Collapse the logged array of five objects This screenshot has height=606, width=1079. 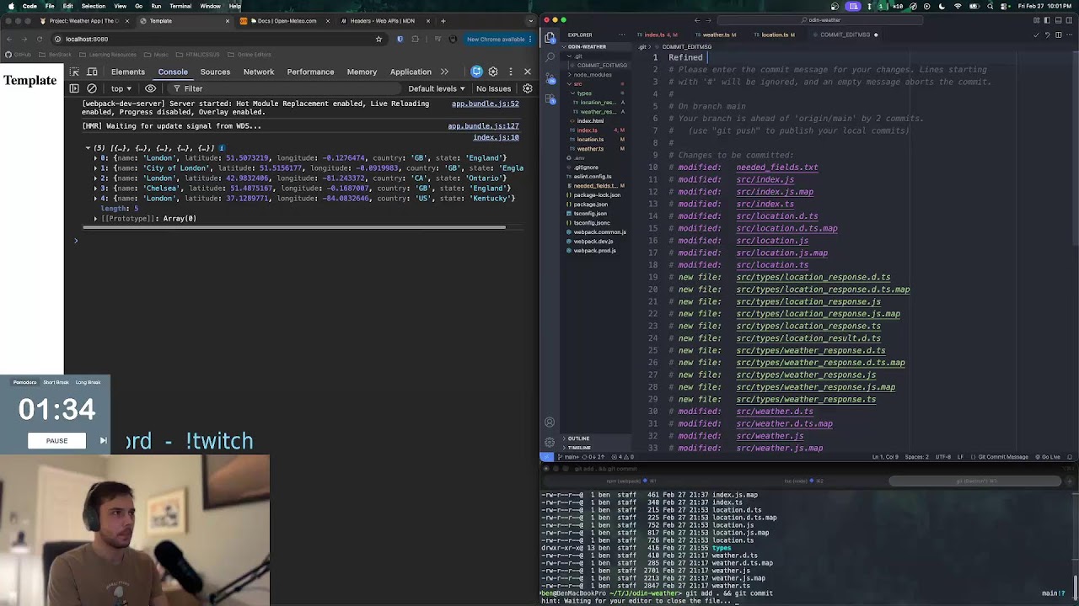pos(88,148)
